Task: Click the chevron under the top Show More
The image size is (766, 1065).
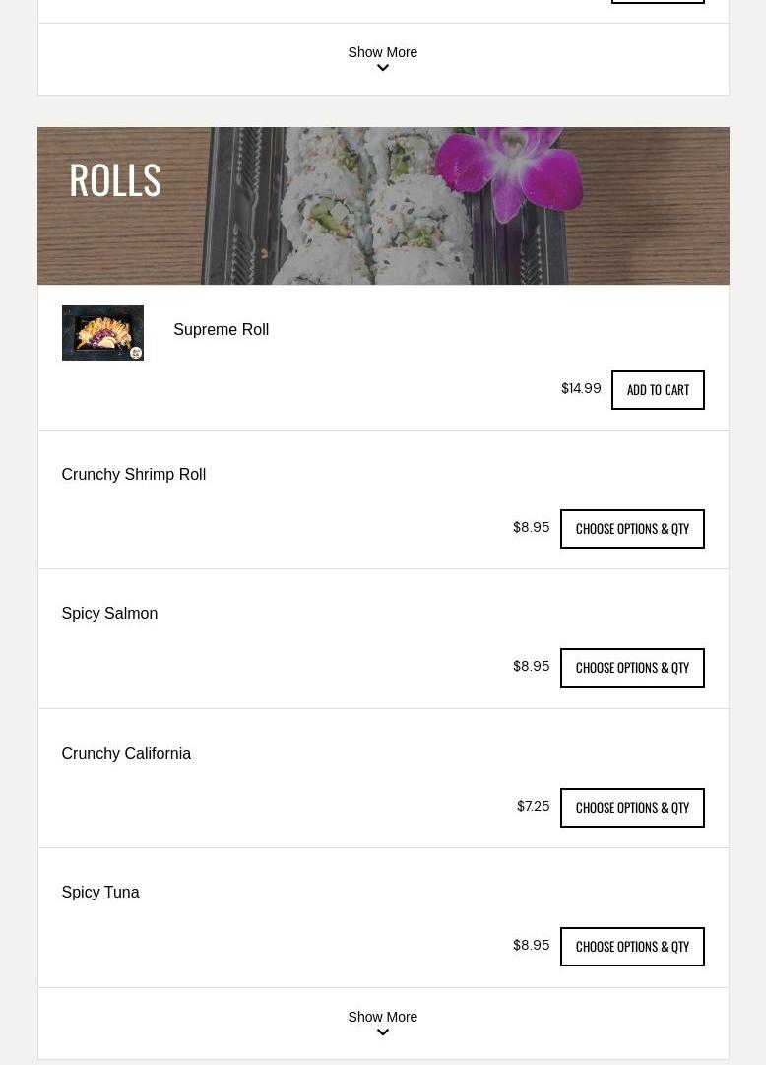Action: click(x=383, y=68)
